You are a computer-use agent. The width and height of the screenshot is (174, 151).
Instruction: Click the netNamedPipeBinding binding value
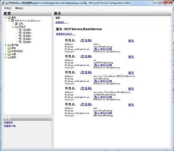pos(104,95)
